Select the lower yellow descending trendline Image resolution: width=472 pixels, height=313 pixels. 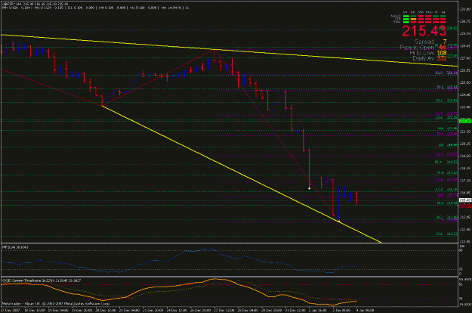241,175
